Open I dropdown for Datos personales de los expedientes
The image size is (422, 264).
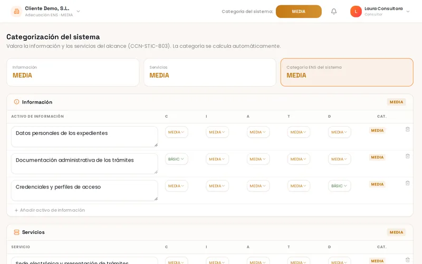[217, 133]
